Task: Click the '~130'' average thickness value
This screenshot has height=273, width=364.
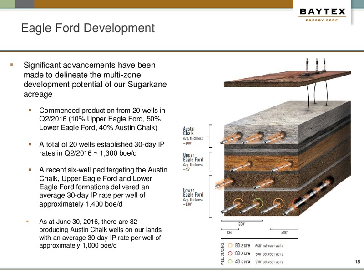Action: [187, 204]
